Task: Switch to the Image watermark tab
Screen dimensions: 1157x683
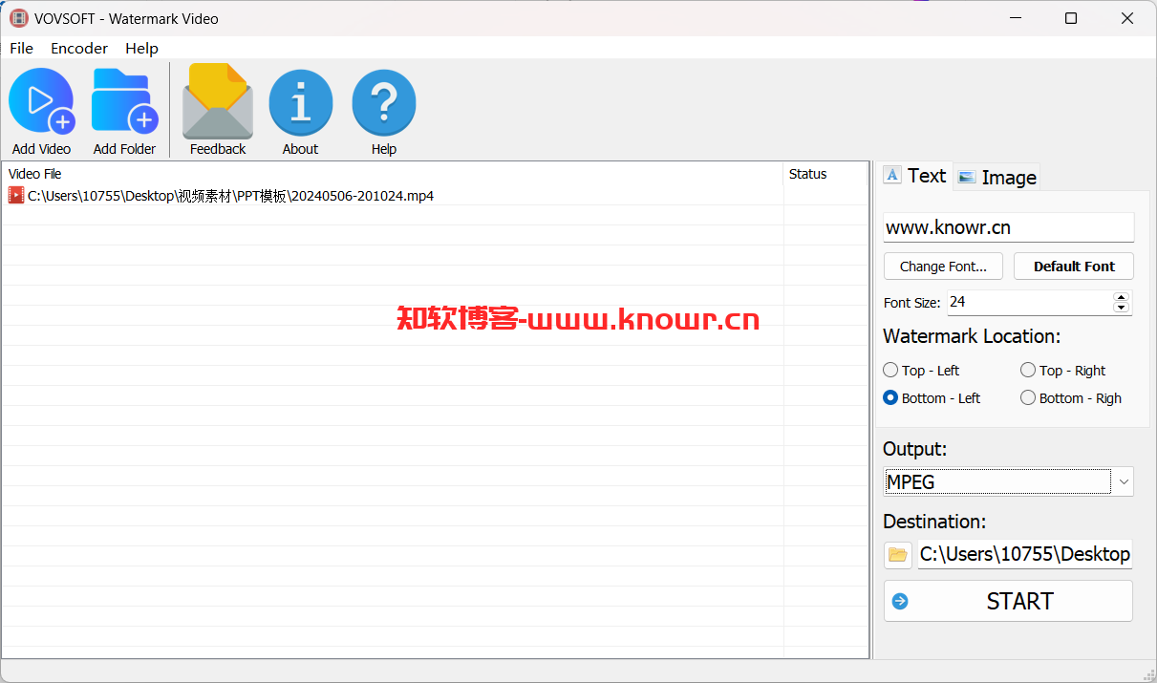Action: [x=996, y=177]
